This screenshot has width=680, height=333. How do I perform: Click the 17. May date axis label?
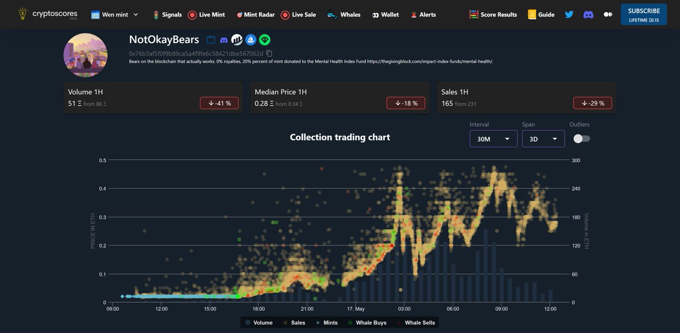[x=355, y=309]
